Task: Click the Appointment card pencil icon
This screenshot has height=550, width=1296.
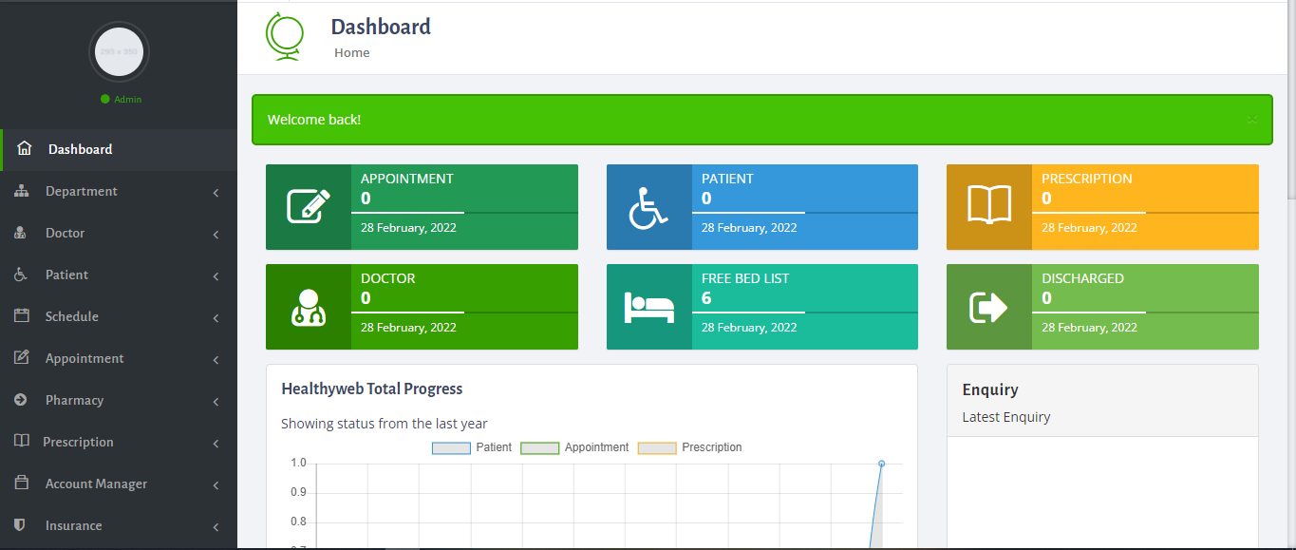Action: click(x=309, y=206)
